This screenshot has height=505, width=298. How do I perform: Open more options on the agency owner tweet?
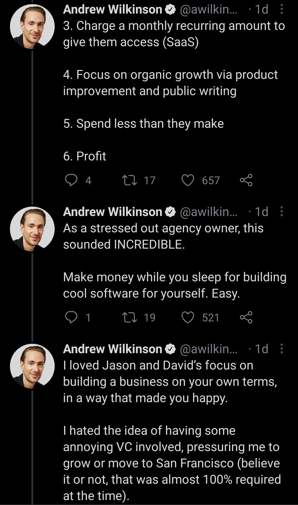[281, 212]
